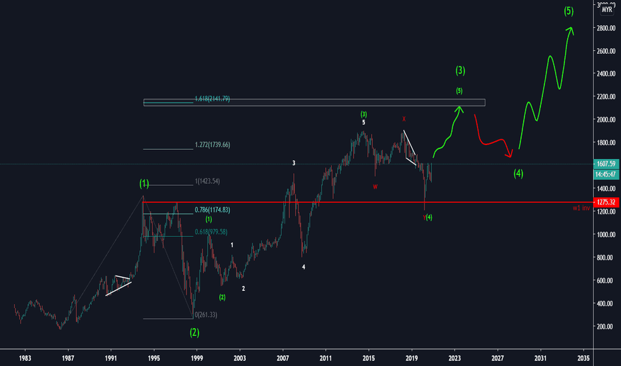Select the 0.618(979.58) Fibonacci label
This screenshot has width=621, height=366.
pyautogui.click(x=211, y=232)
